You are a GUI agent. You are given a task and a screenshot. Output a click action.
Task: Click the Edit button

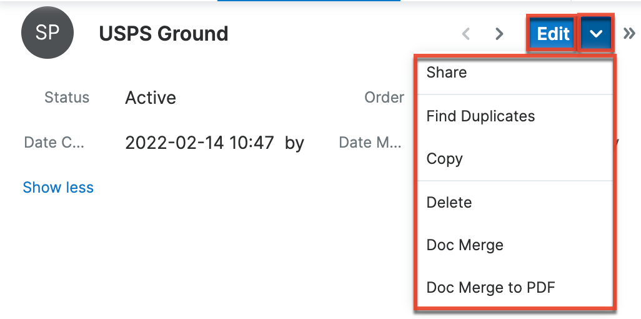pyautogui.click(x=553, y=33)
